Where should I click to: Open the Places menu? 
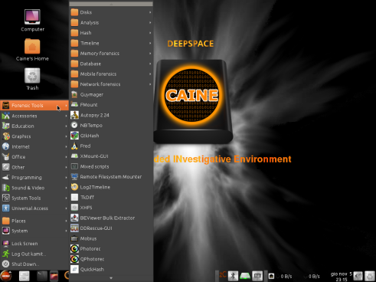click(x=34, y=221)
